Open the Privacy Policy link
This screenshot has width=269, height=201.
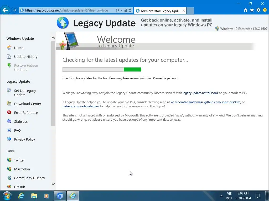click(24, 139)
